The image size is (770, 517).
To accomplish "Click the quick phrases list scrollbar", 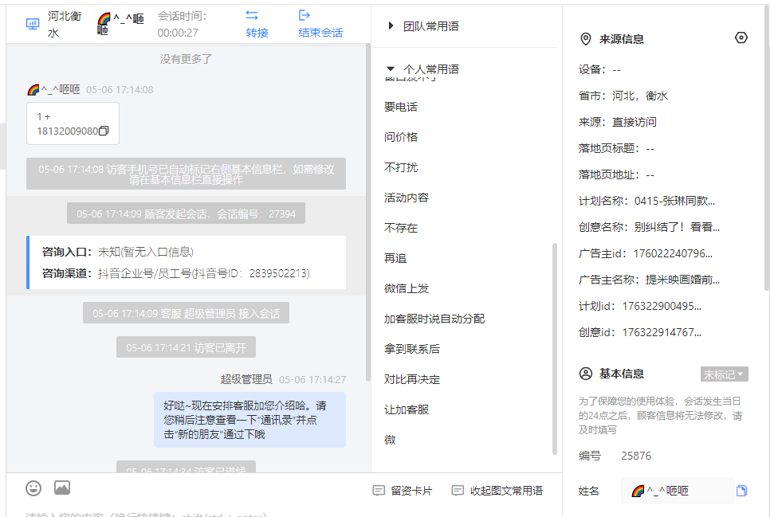I will 555,349.
